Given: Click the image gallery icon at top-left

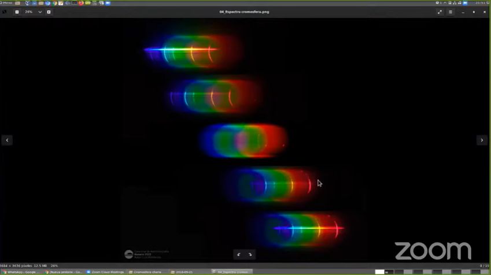Looking at the screenshot, I should point(5,12).
